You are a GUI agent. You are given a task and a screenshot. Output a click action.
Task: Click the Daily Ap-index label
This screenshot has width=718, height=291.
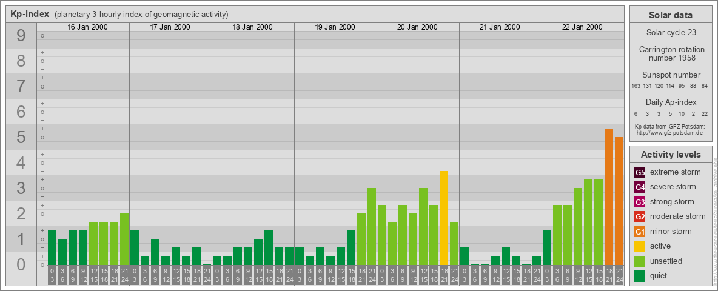(671, 102)
